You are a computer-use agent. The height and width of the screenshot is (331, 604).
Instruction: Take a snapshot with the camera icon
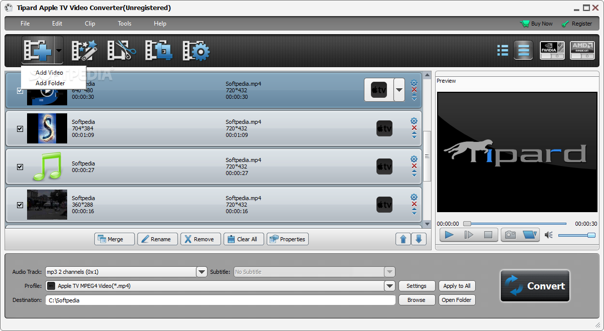510,235
